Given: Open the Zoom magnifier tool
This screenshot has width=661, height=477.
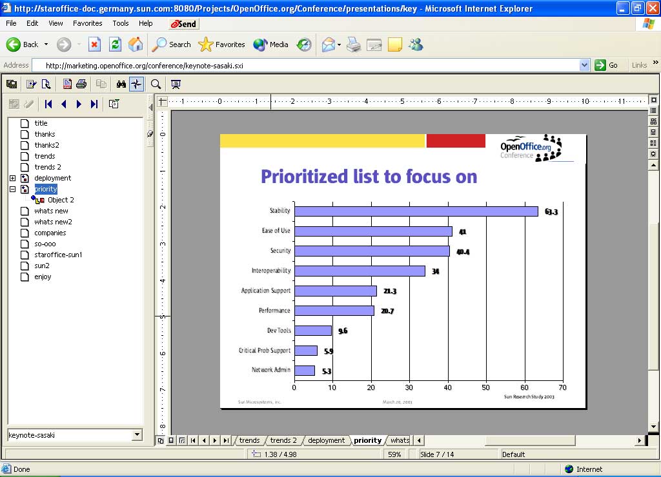Looking at the screenshot, I should (x=156, y=84).
